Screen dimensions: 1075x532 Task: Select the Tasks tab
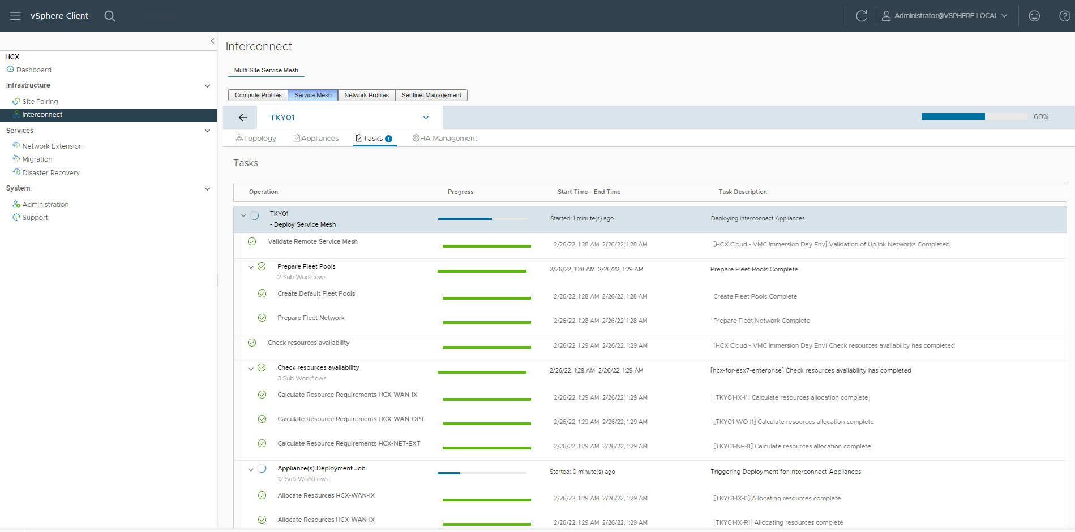tap(374, 138)
